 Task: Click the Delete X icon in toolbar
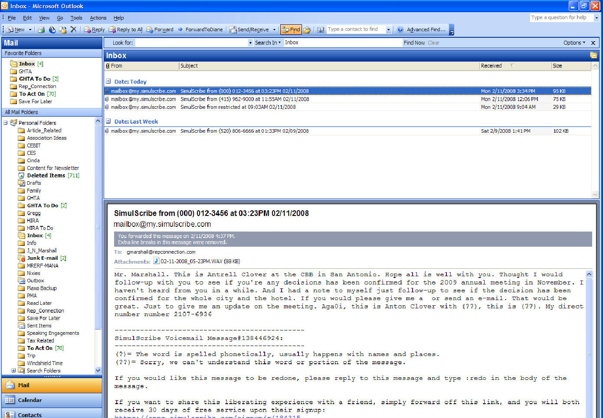(x=73, y=29)
